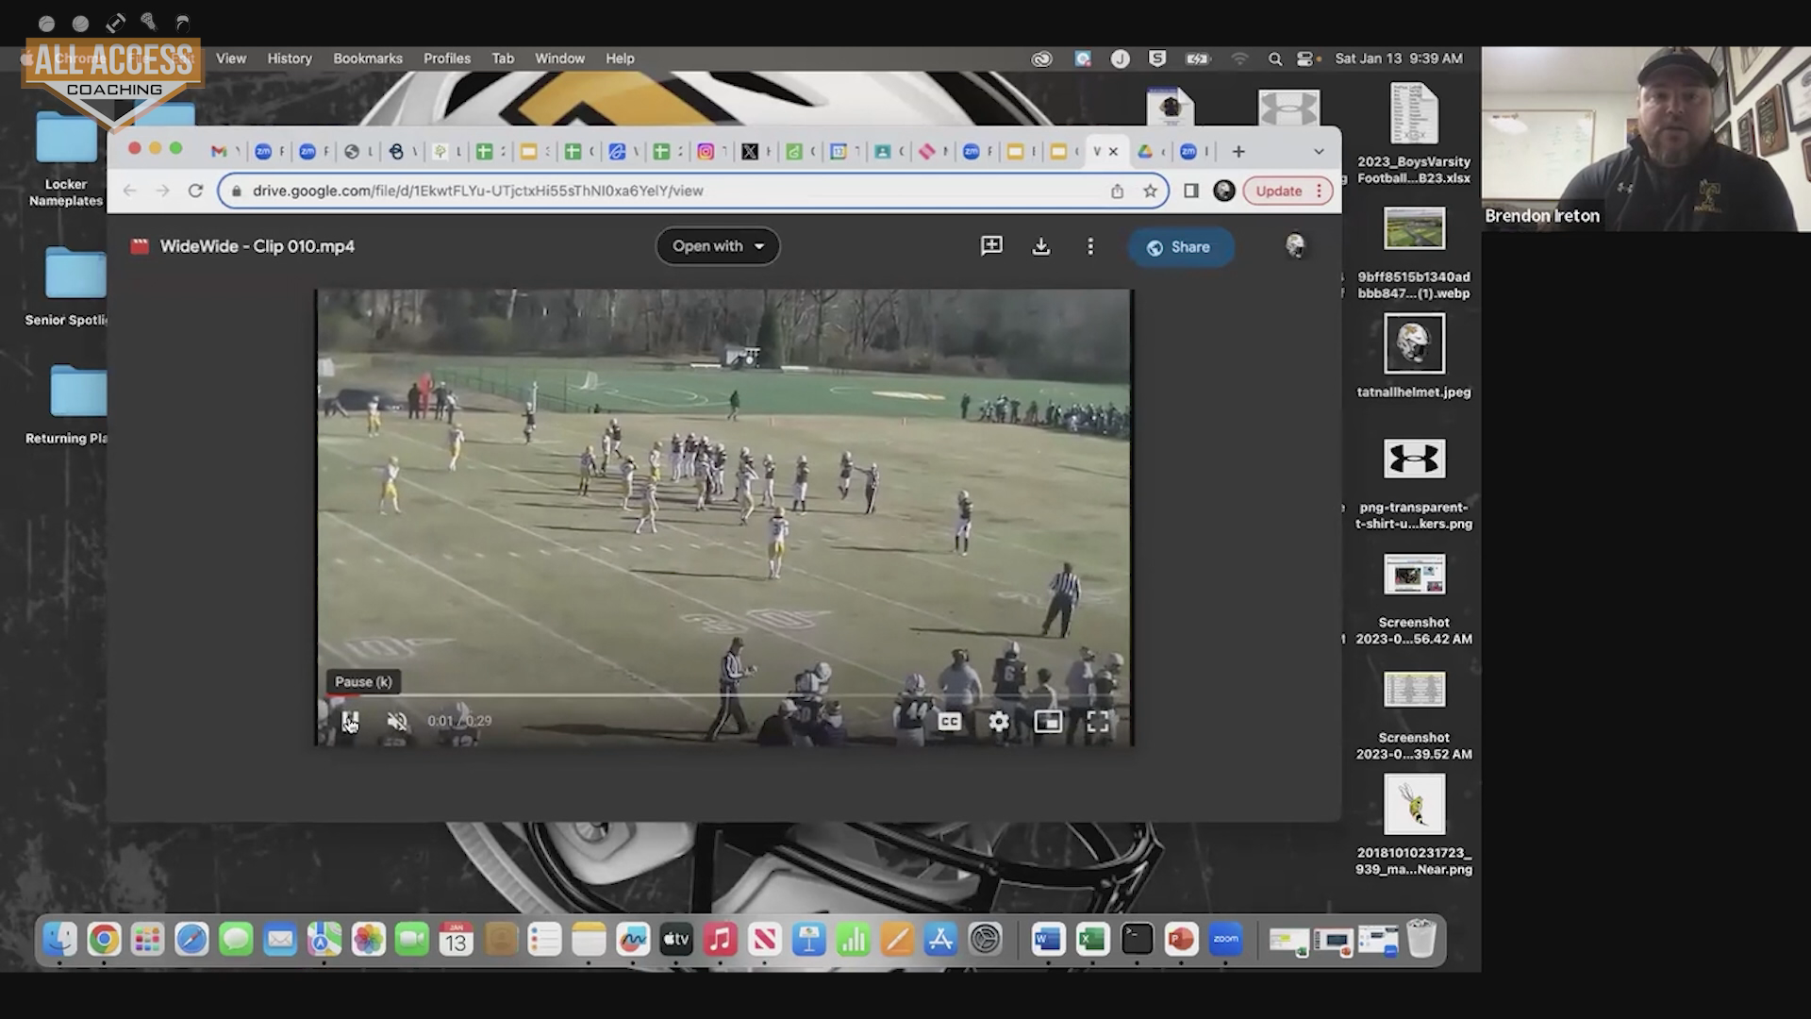
Task: Open PowerPoint from the Dock
Action: 1181,940
